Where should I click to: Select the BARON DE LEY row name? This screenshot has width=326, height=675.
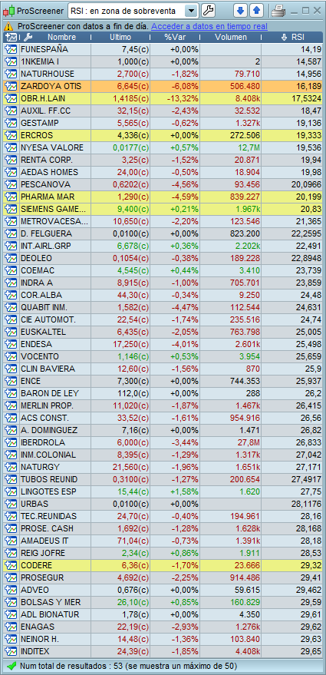tap(49, 393)
